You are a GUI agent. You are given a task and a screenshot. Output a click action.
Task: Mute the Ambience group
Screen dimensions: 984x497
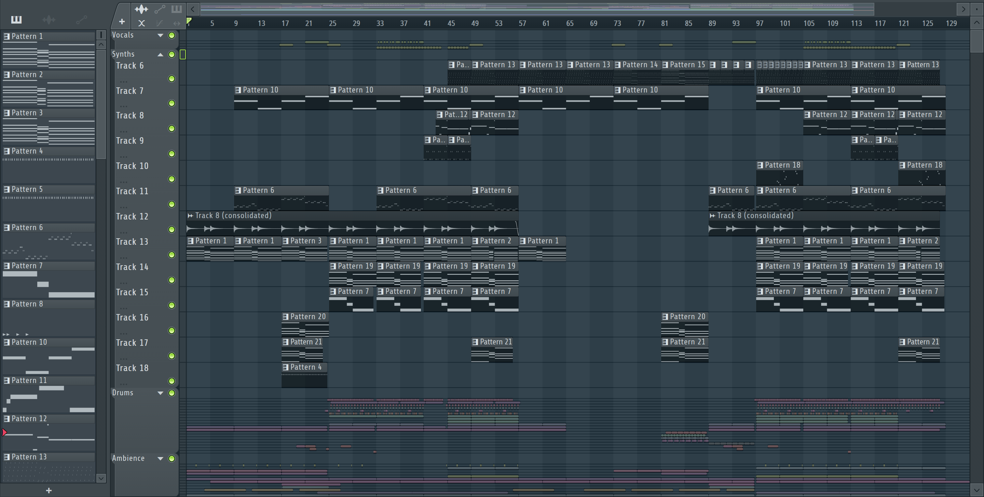[172, 458]
